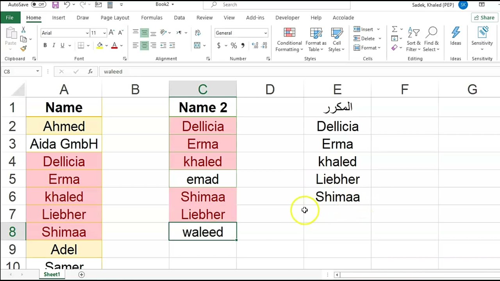
Task: Open the Font settings dialog launcher
Action: [x=125, y=59]
